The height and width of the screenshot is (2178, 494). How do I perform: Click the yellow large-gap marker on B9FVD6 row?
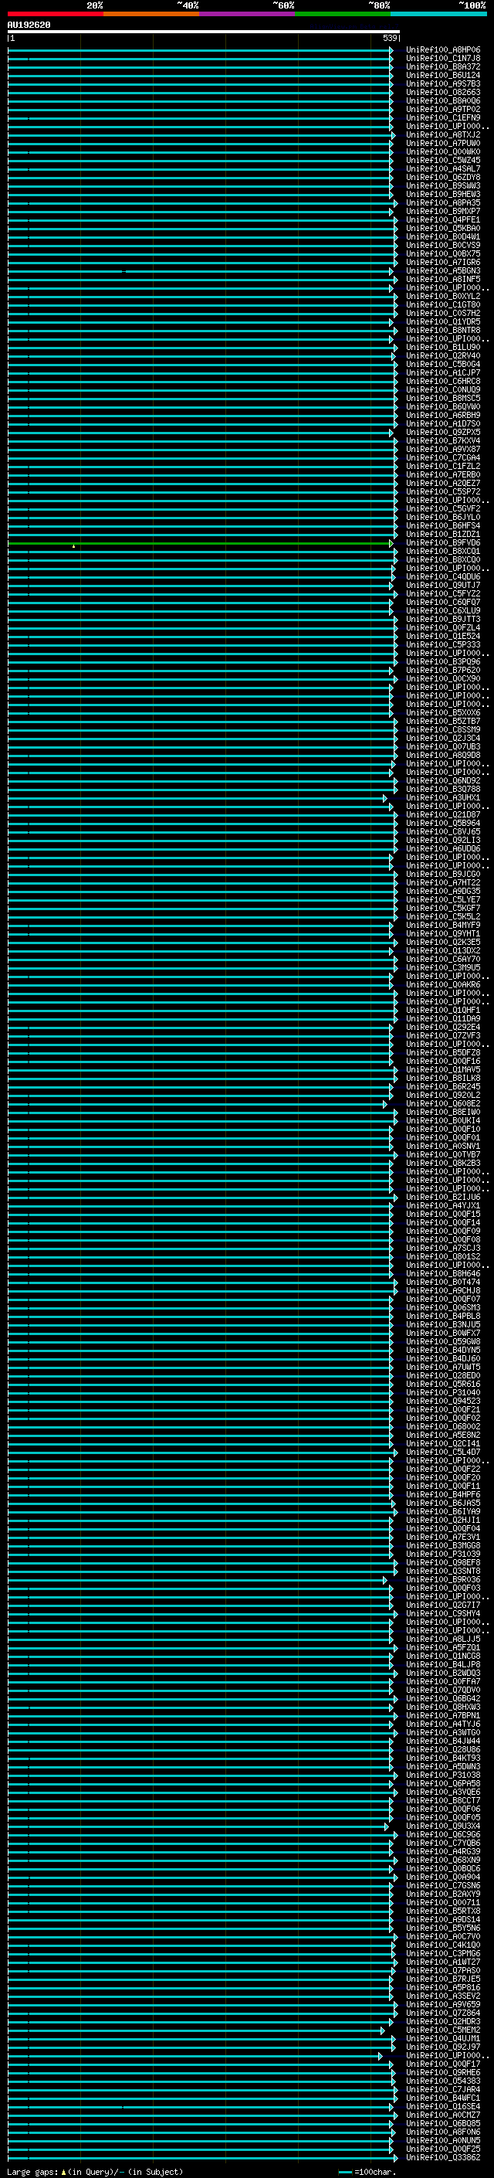(x=73, y=546)
